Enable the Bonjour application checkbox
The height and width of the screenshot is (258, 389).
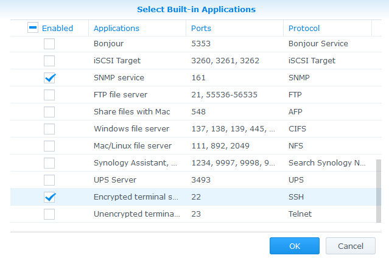pyautogui.click(x=49, y=44)
